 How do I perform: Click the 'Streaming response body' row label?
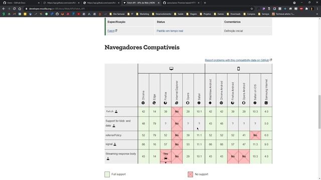tap(121, 153)
